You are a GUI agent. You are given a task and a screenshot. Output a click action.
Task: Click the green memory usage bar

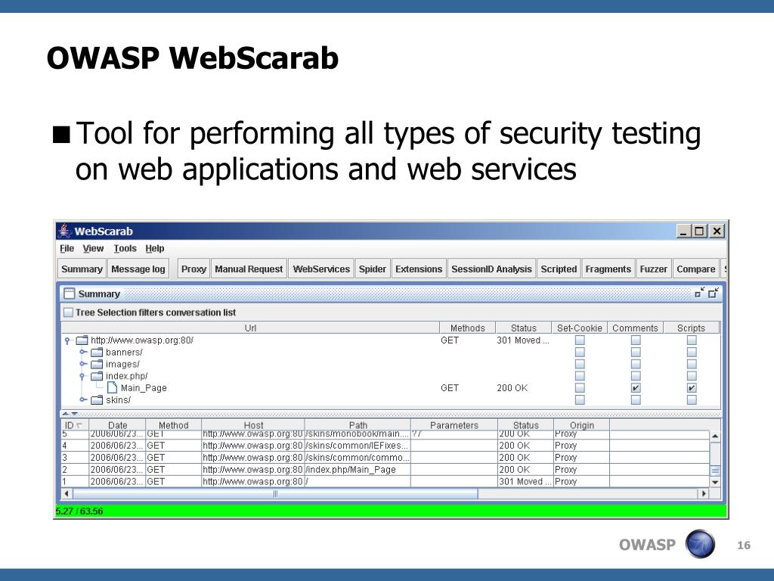[x=391, y=511]
